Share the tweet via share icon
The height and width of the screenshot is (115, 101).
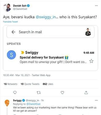86,93
